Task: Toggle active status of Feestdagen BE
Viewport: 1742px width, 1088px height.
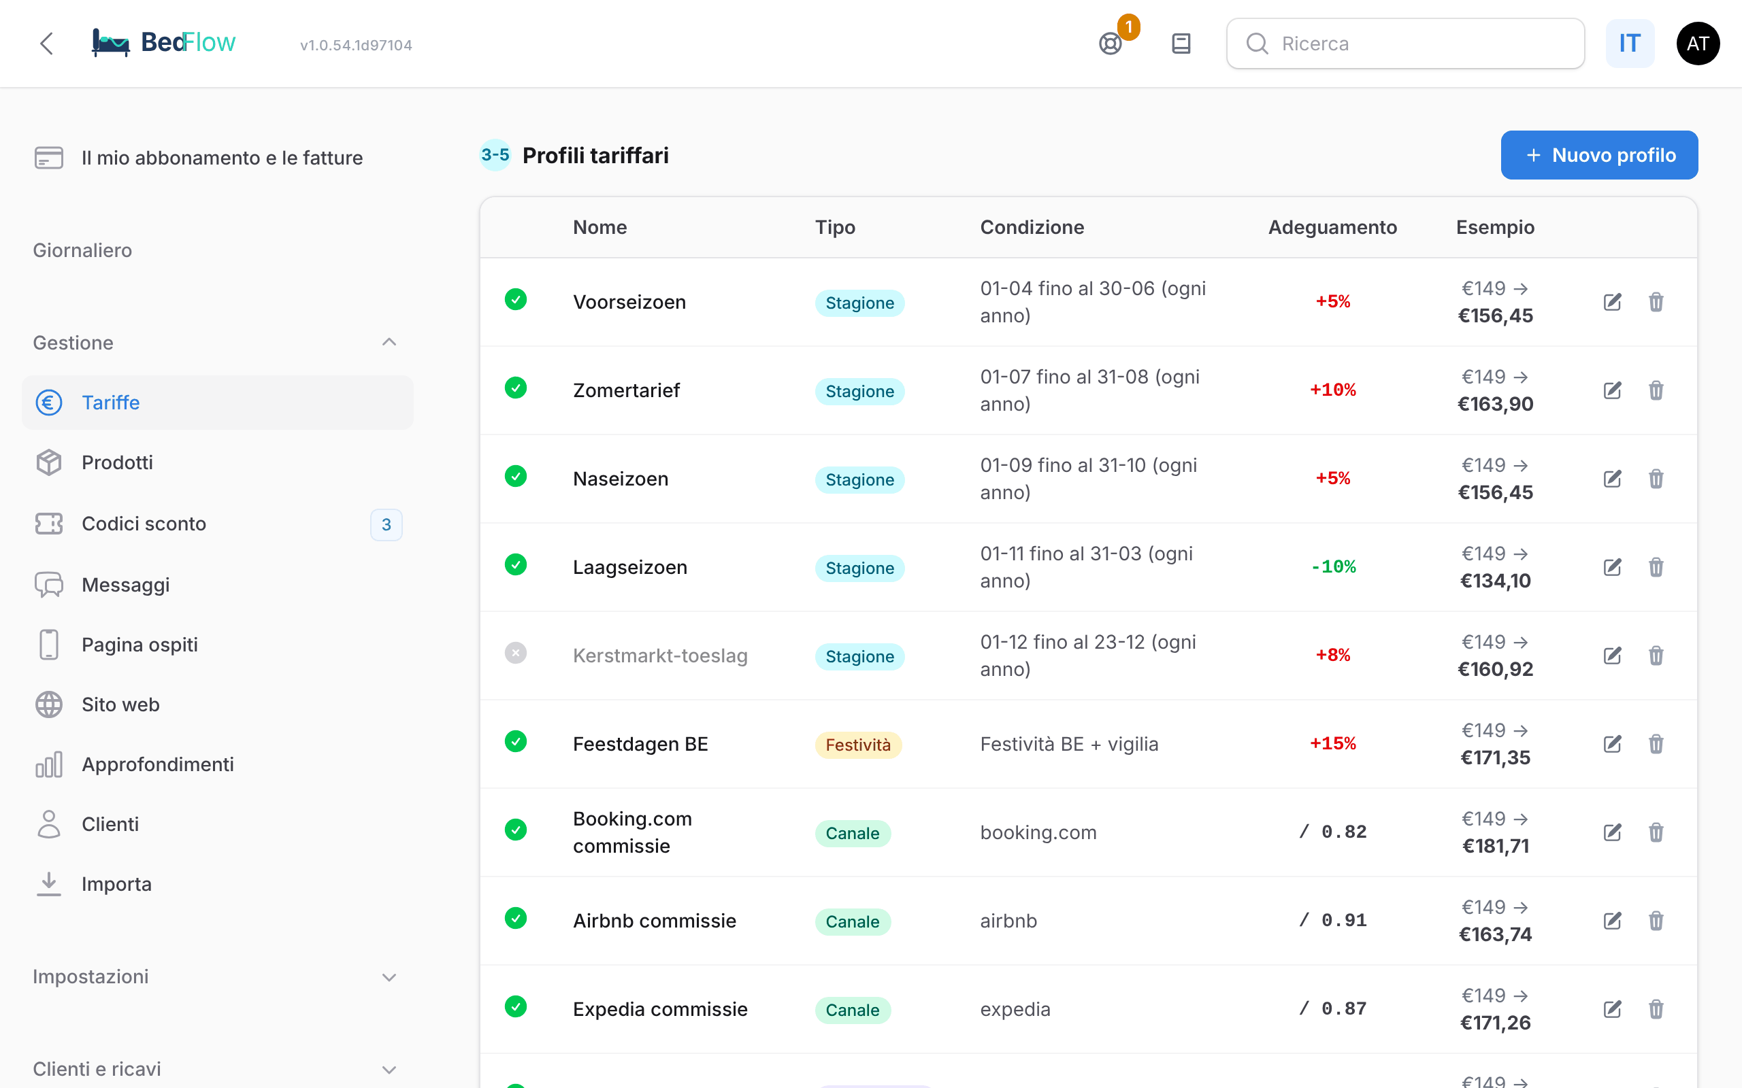Action: tap(515, 741)
